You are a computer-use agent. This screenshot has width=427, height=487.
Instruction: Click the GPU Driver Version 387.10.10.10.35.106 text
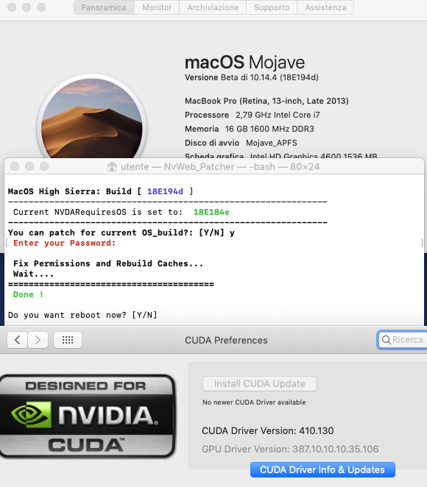click(x=290, y=449)
